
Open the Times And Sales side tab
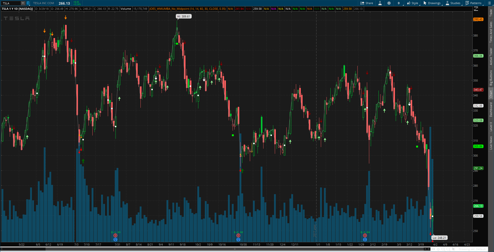(491, 32)
